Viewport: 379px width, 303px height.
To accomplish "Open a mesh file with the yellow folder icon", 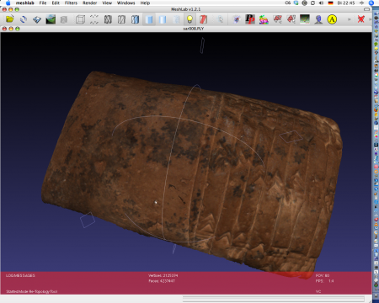I will [x=10, y=19].
